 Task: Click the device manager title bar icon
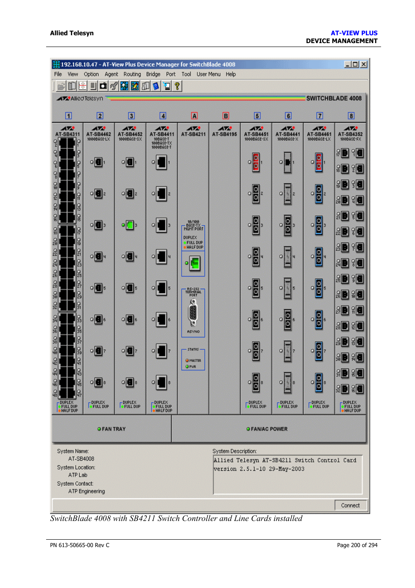56,64
